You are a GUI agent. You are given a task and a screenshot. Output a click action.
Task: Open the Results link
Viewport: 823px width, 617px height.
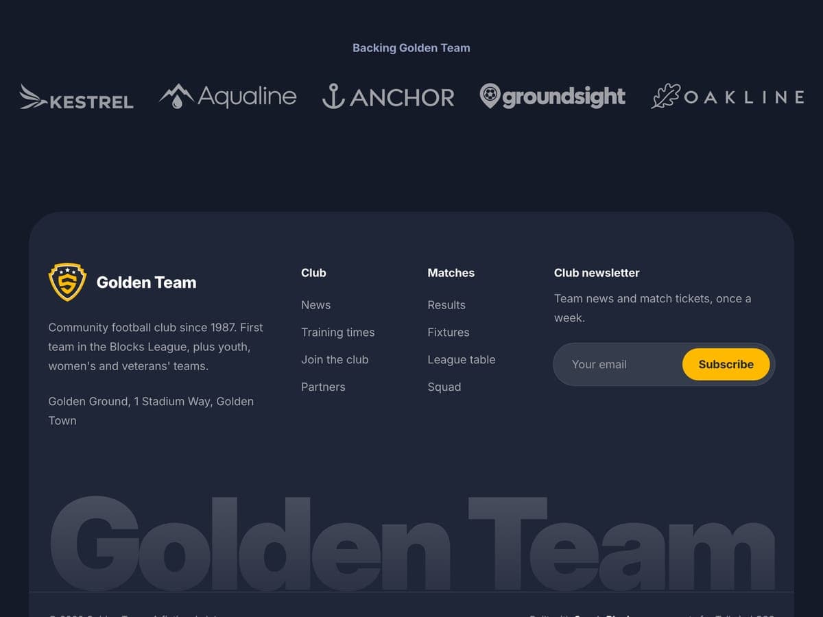446,305
